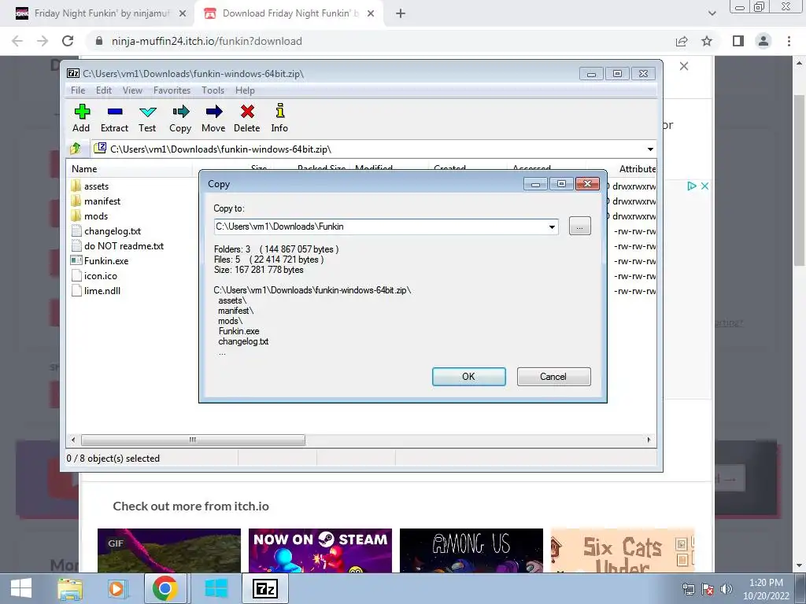Click the Add toolbar icon in 7-Zip

(x=82, y=118)
